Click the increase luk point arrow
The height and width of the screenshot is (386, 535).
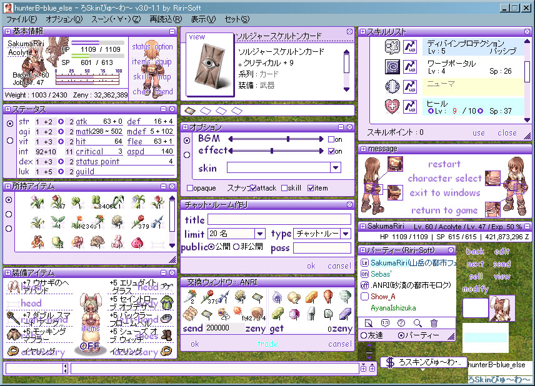tap(61, 172)
